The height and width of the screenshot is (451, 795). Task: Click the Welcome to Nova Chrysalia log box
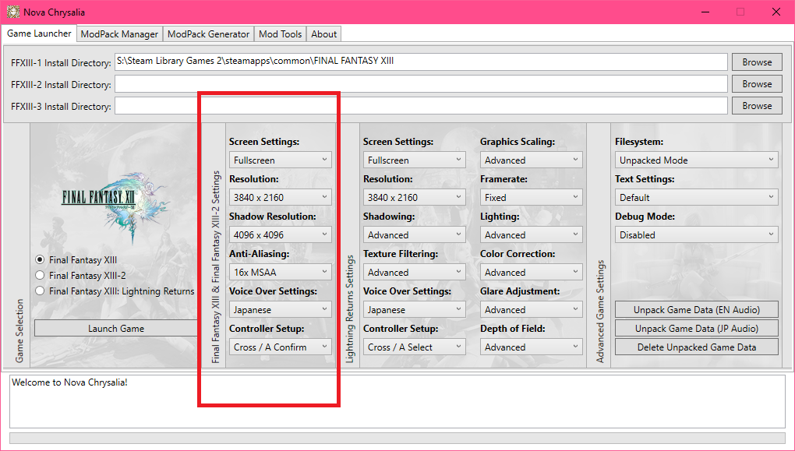[x=397, y=401]
